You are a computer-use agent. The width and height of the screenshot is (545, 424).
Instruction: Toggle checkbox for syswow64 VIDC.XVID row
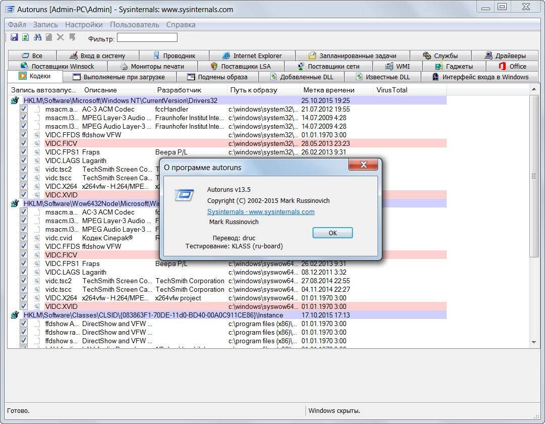(23, 306)
